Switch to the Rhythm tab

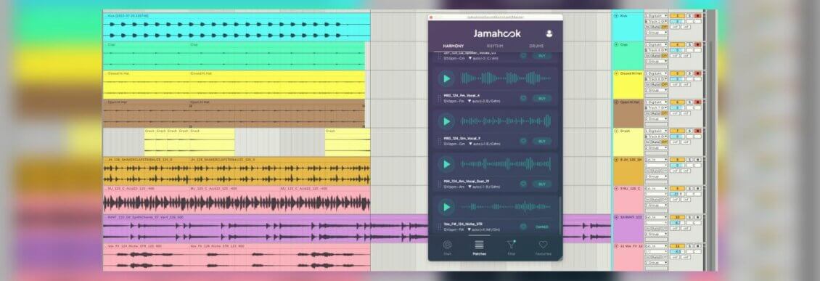(x=495, y=46)
